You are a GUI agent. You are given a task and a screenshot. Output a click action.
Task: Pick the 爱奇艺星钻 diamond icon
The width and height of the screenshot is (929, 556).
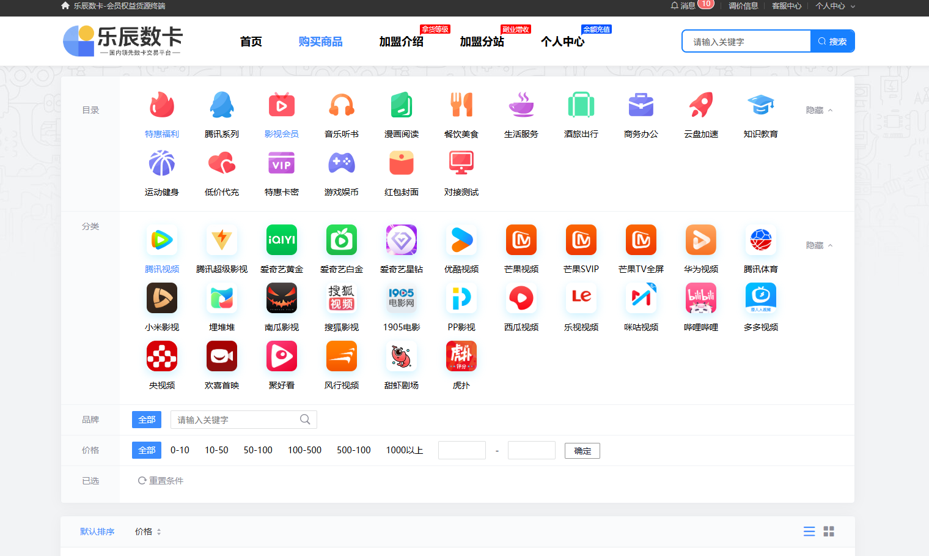tap(402, 240)
